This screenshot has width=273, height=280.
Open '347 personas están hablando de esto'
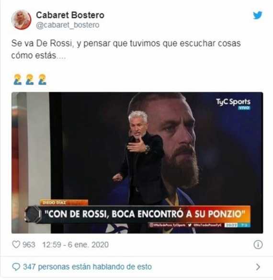pos(88,267)
